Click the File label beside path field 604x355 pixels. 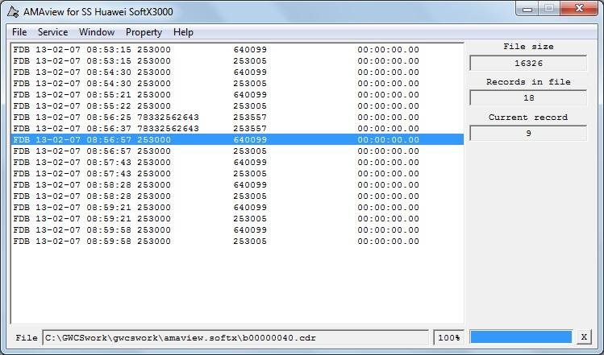(x=27, y=337)
